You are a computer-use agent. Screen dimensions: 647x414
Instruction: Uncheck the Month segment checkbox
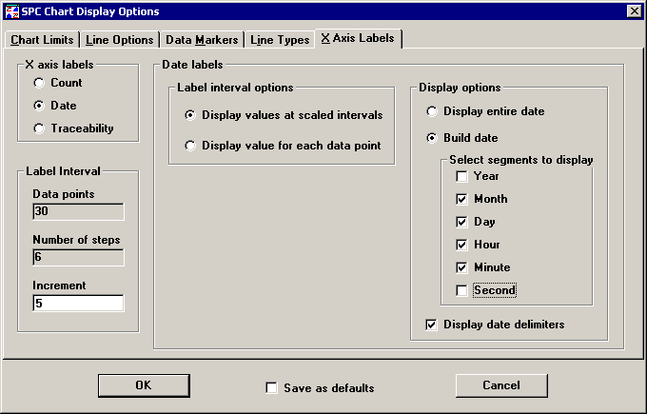click(x=461, y=199)
